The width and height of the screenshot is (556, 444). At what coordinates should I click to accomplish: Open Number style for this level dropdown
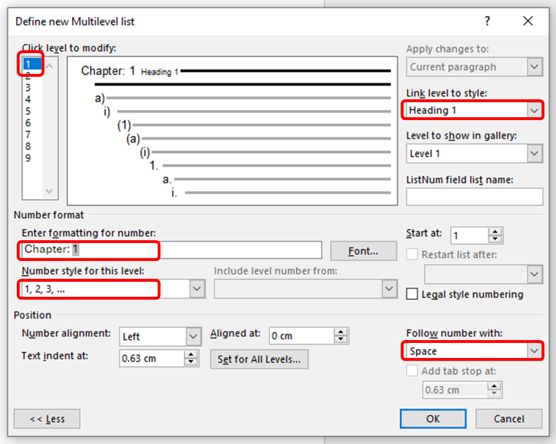pos(197,289)
